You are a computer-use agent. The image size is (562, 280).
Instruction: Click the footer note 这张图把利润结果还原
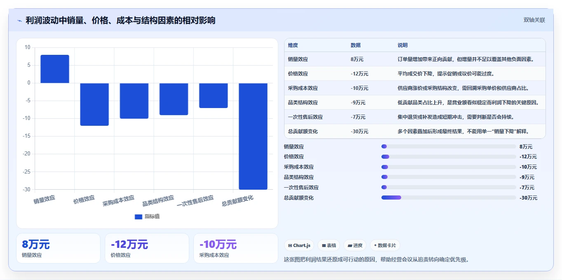pos(376,260)
